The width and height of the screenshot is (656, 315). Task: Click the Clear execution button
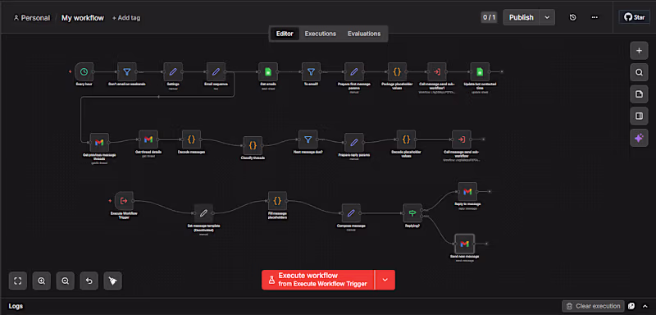pyautogui.click(x=593, y=306)
